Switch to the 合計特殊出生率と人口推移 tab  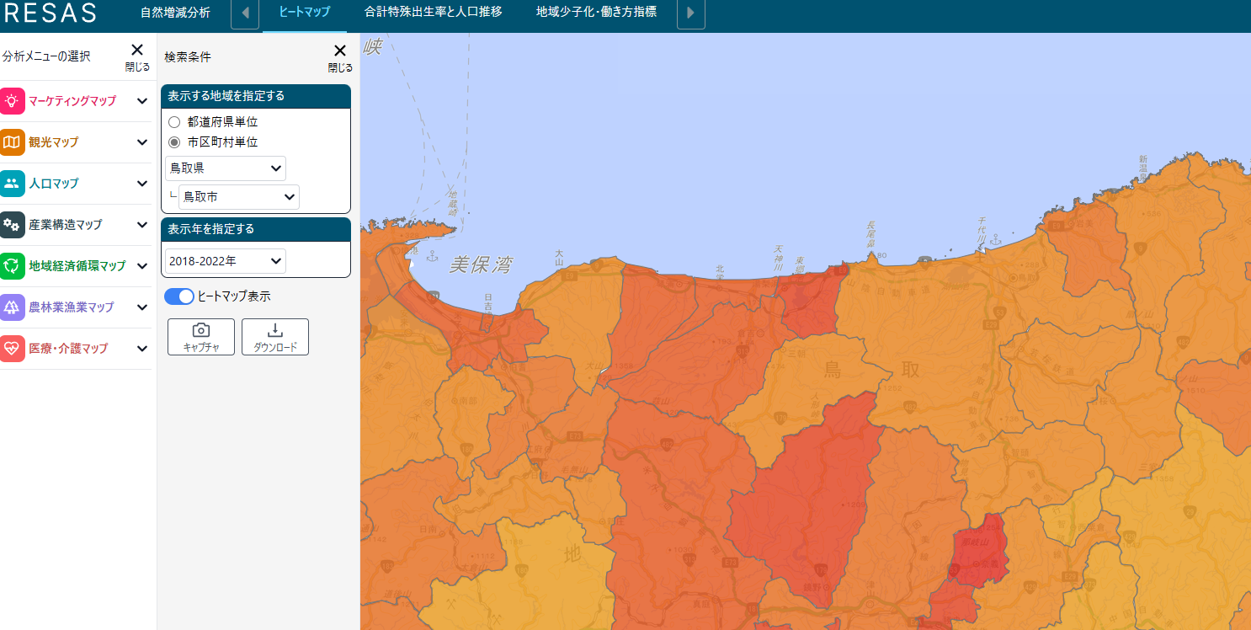tap(434, 13)
